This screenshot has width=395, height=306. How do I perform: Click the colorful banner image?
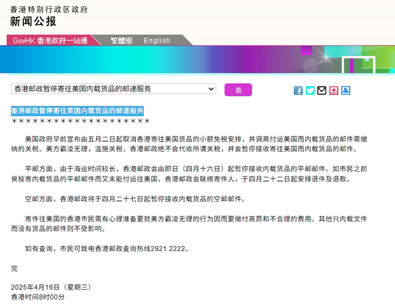tap(197, 60)
